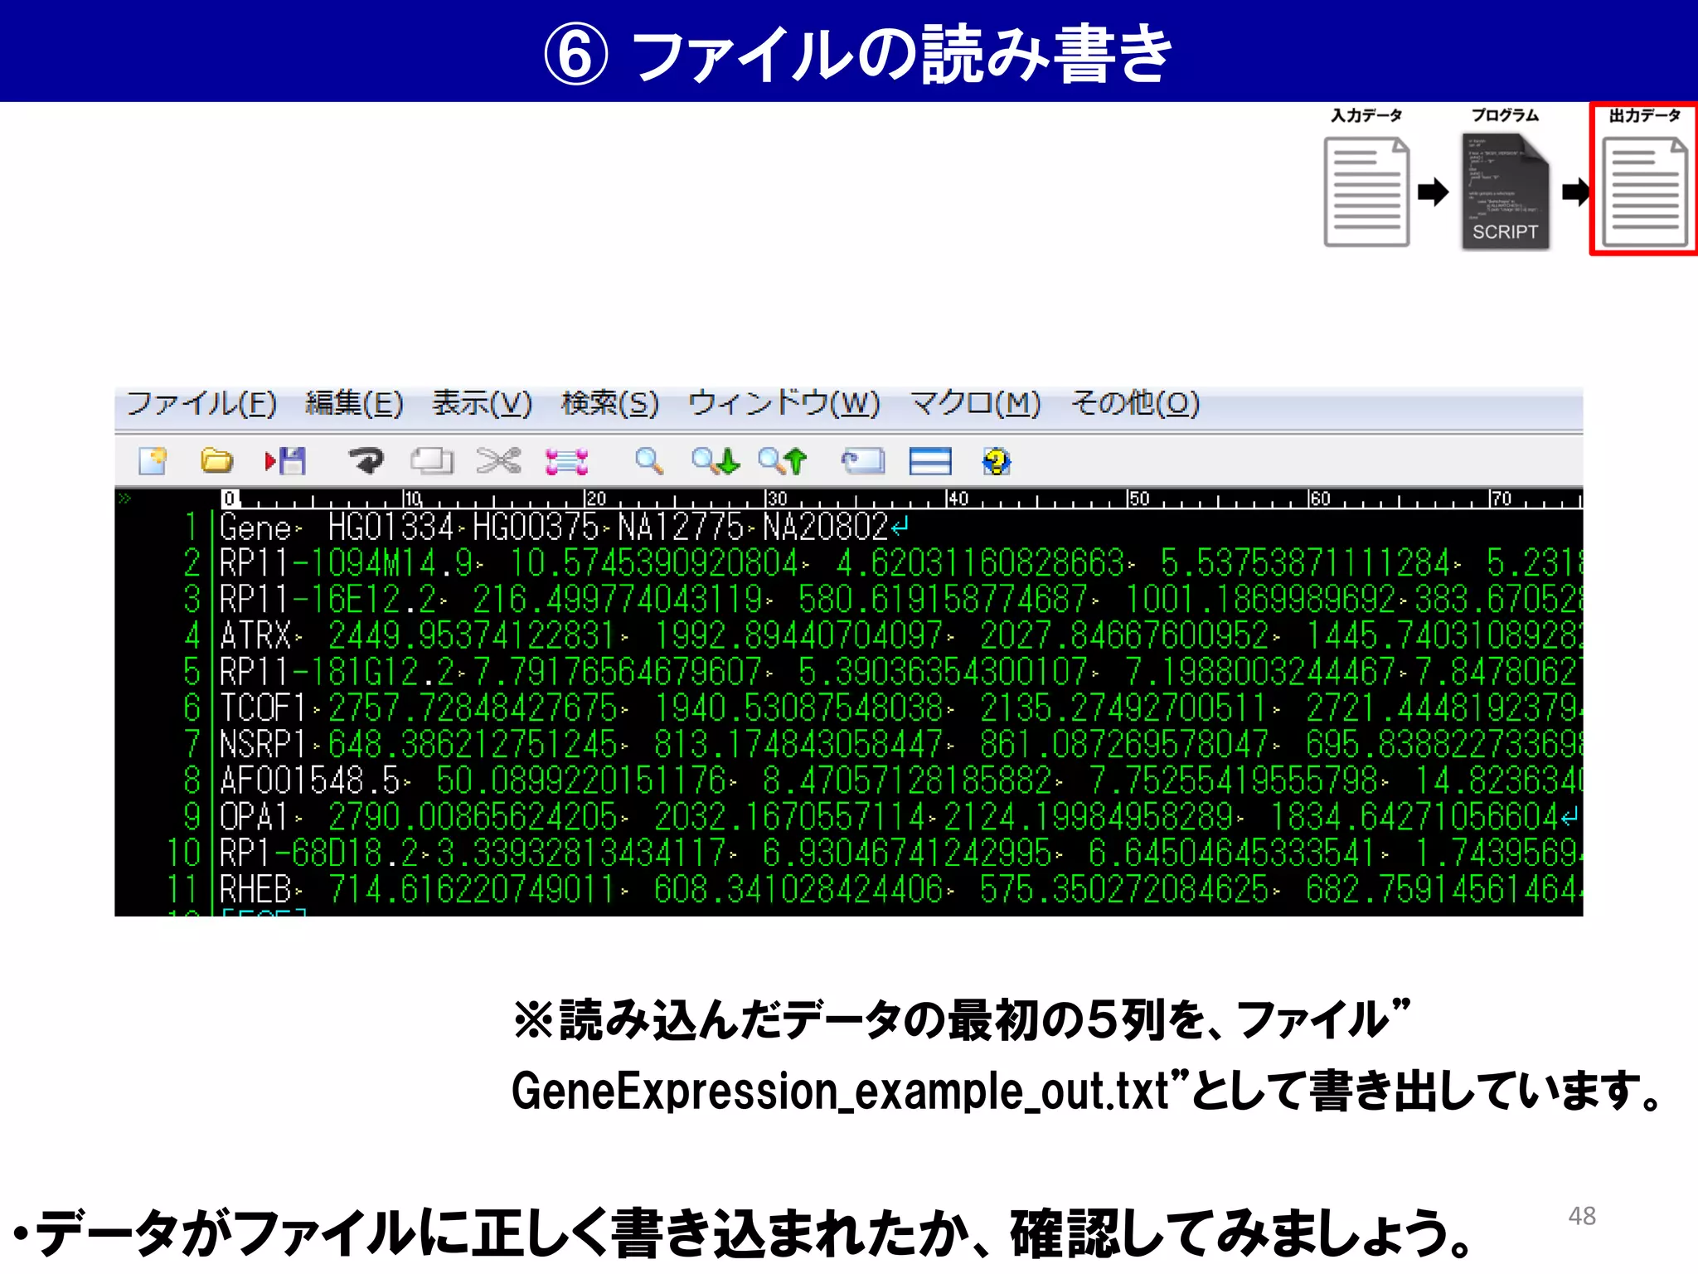This screenshot has height=1274, width=1698.
Task: Find previous with magnifier and up arrow
Action: point(782,460)
